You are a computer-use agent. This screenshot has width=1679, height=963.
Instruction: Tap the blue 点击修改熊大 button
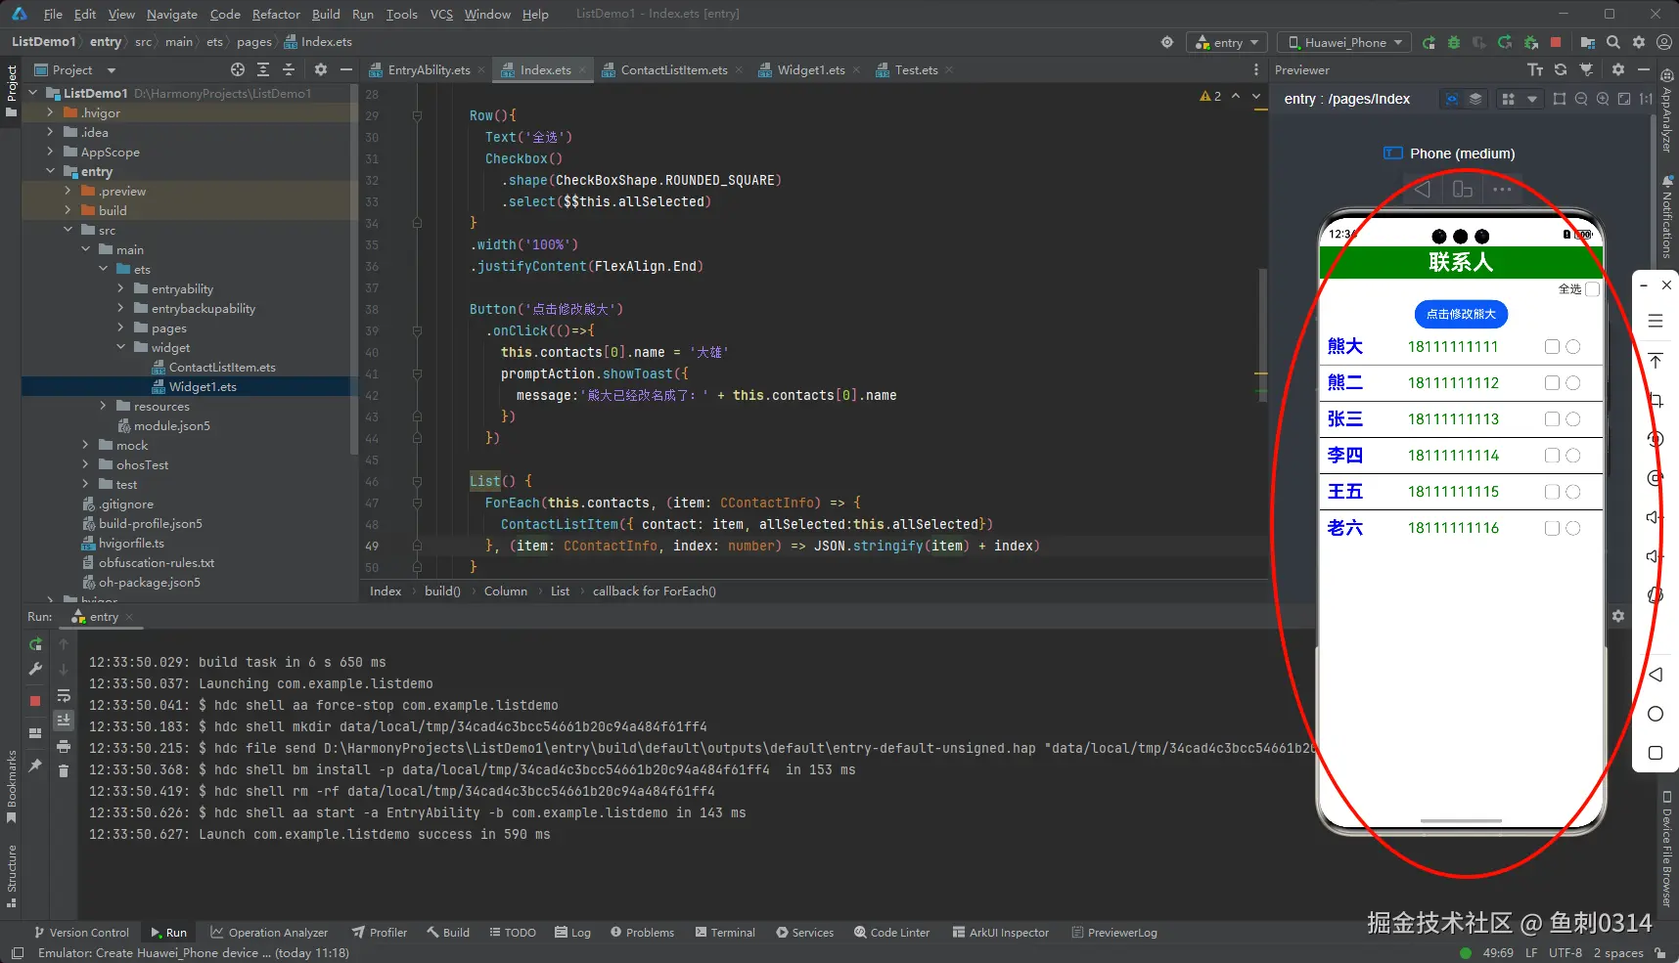click(x=1461, y=314)
